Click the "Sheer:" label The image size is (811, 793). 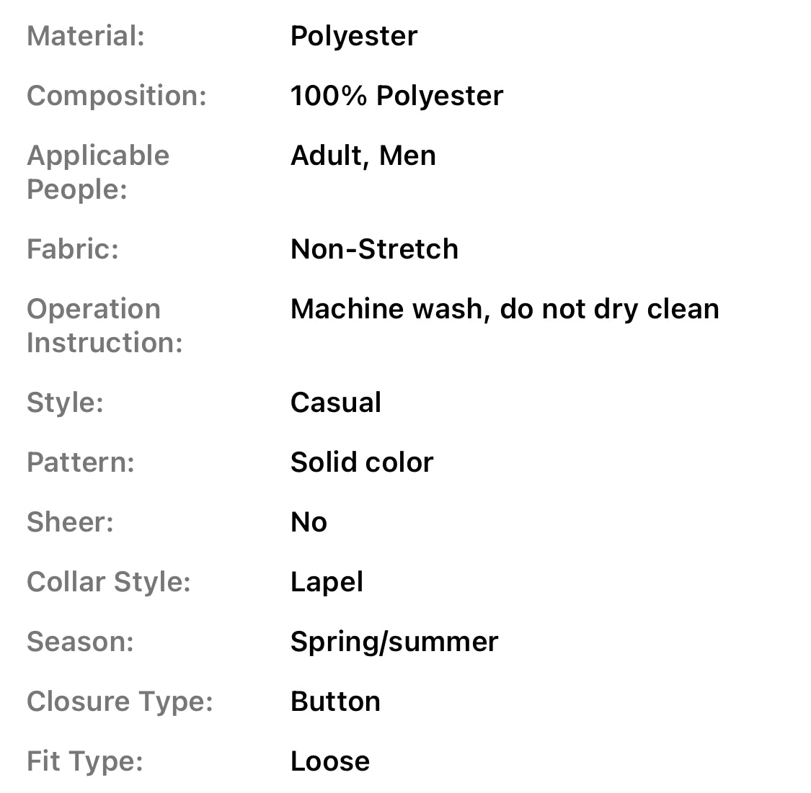click(x=70, y=522)
